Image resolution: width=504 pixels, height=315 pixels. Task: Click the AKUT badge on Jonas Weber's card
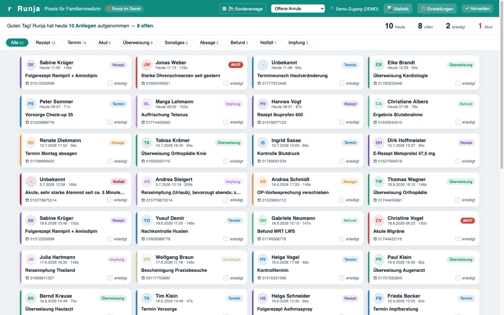[x=236, y=65]
